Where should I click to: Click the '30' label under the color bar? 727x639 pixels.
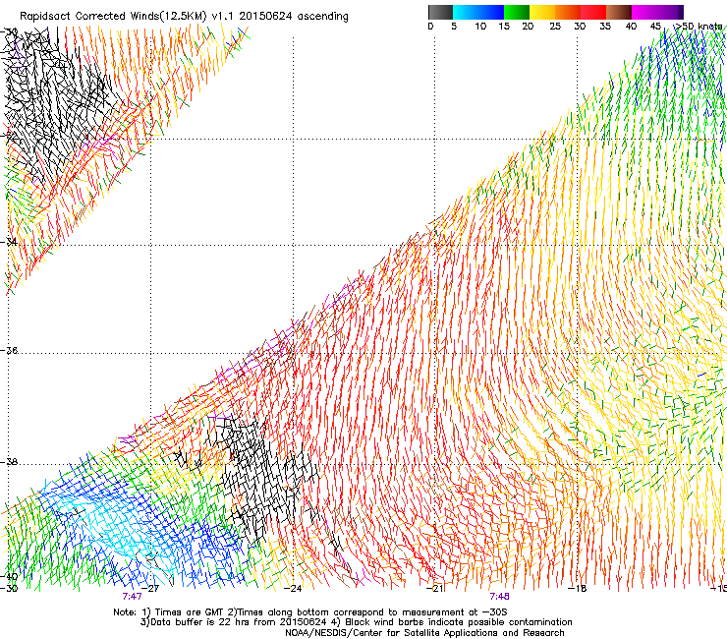click(580, 26)
